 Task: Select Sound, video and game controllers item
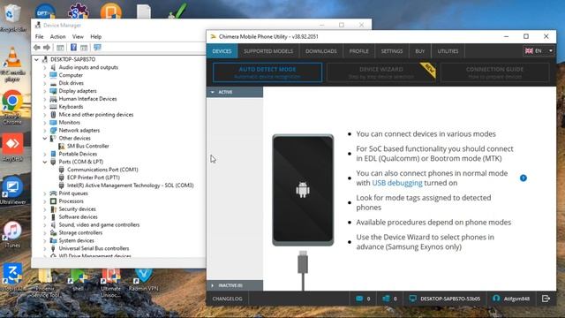coord(99,225)
